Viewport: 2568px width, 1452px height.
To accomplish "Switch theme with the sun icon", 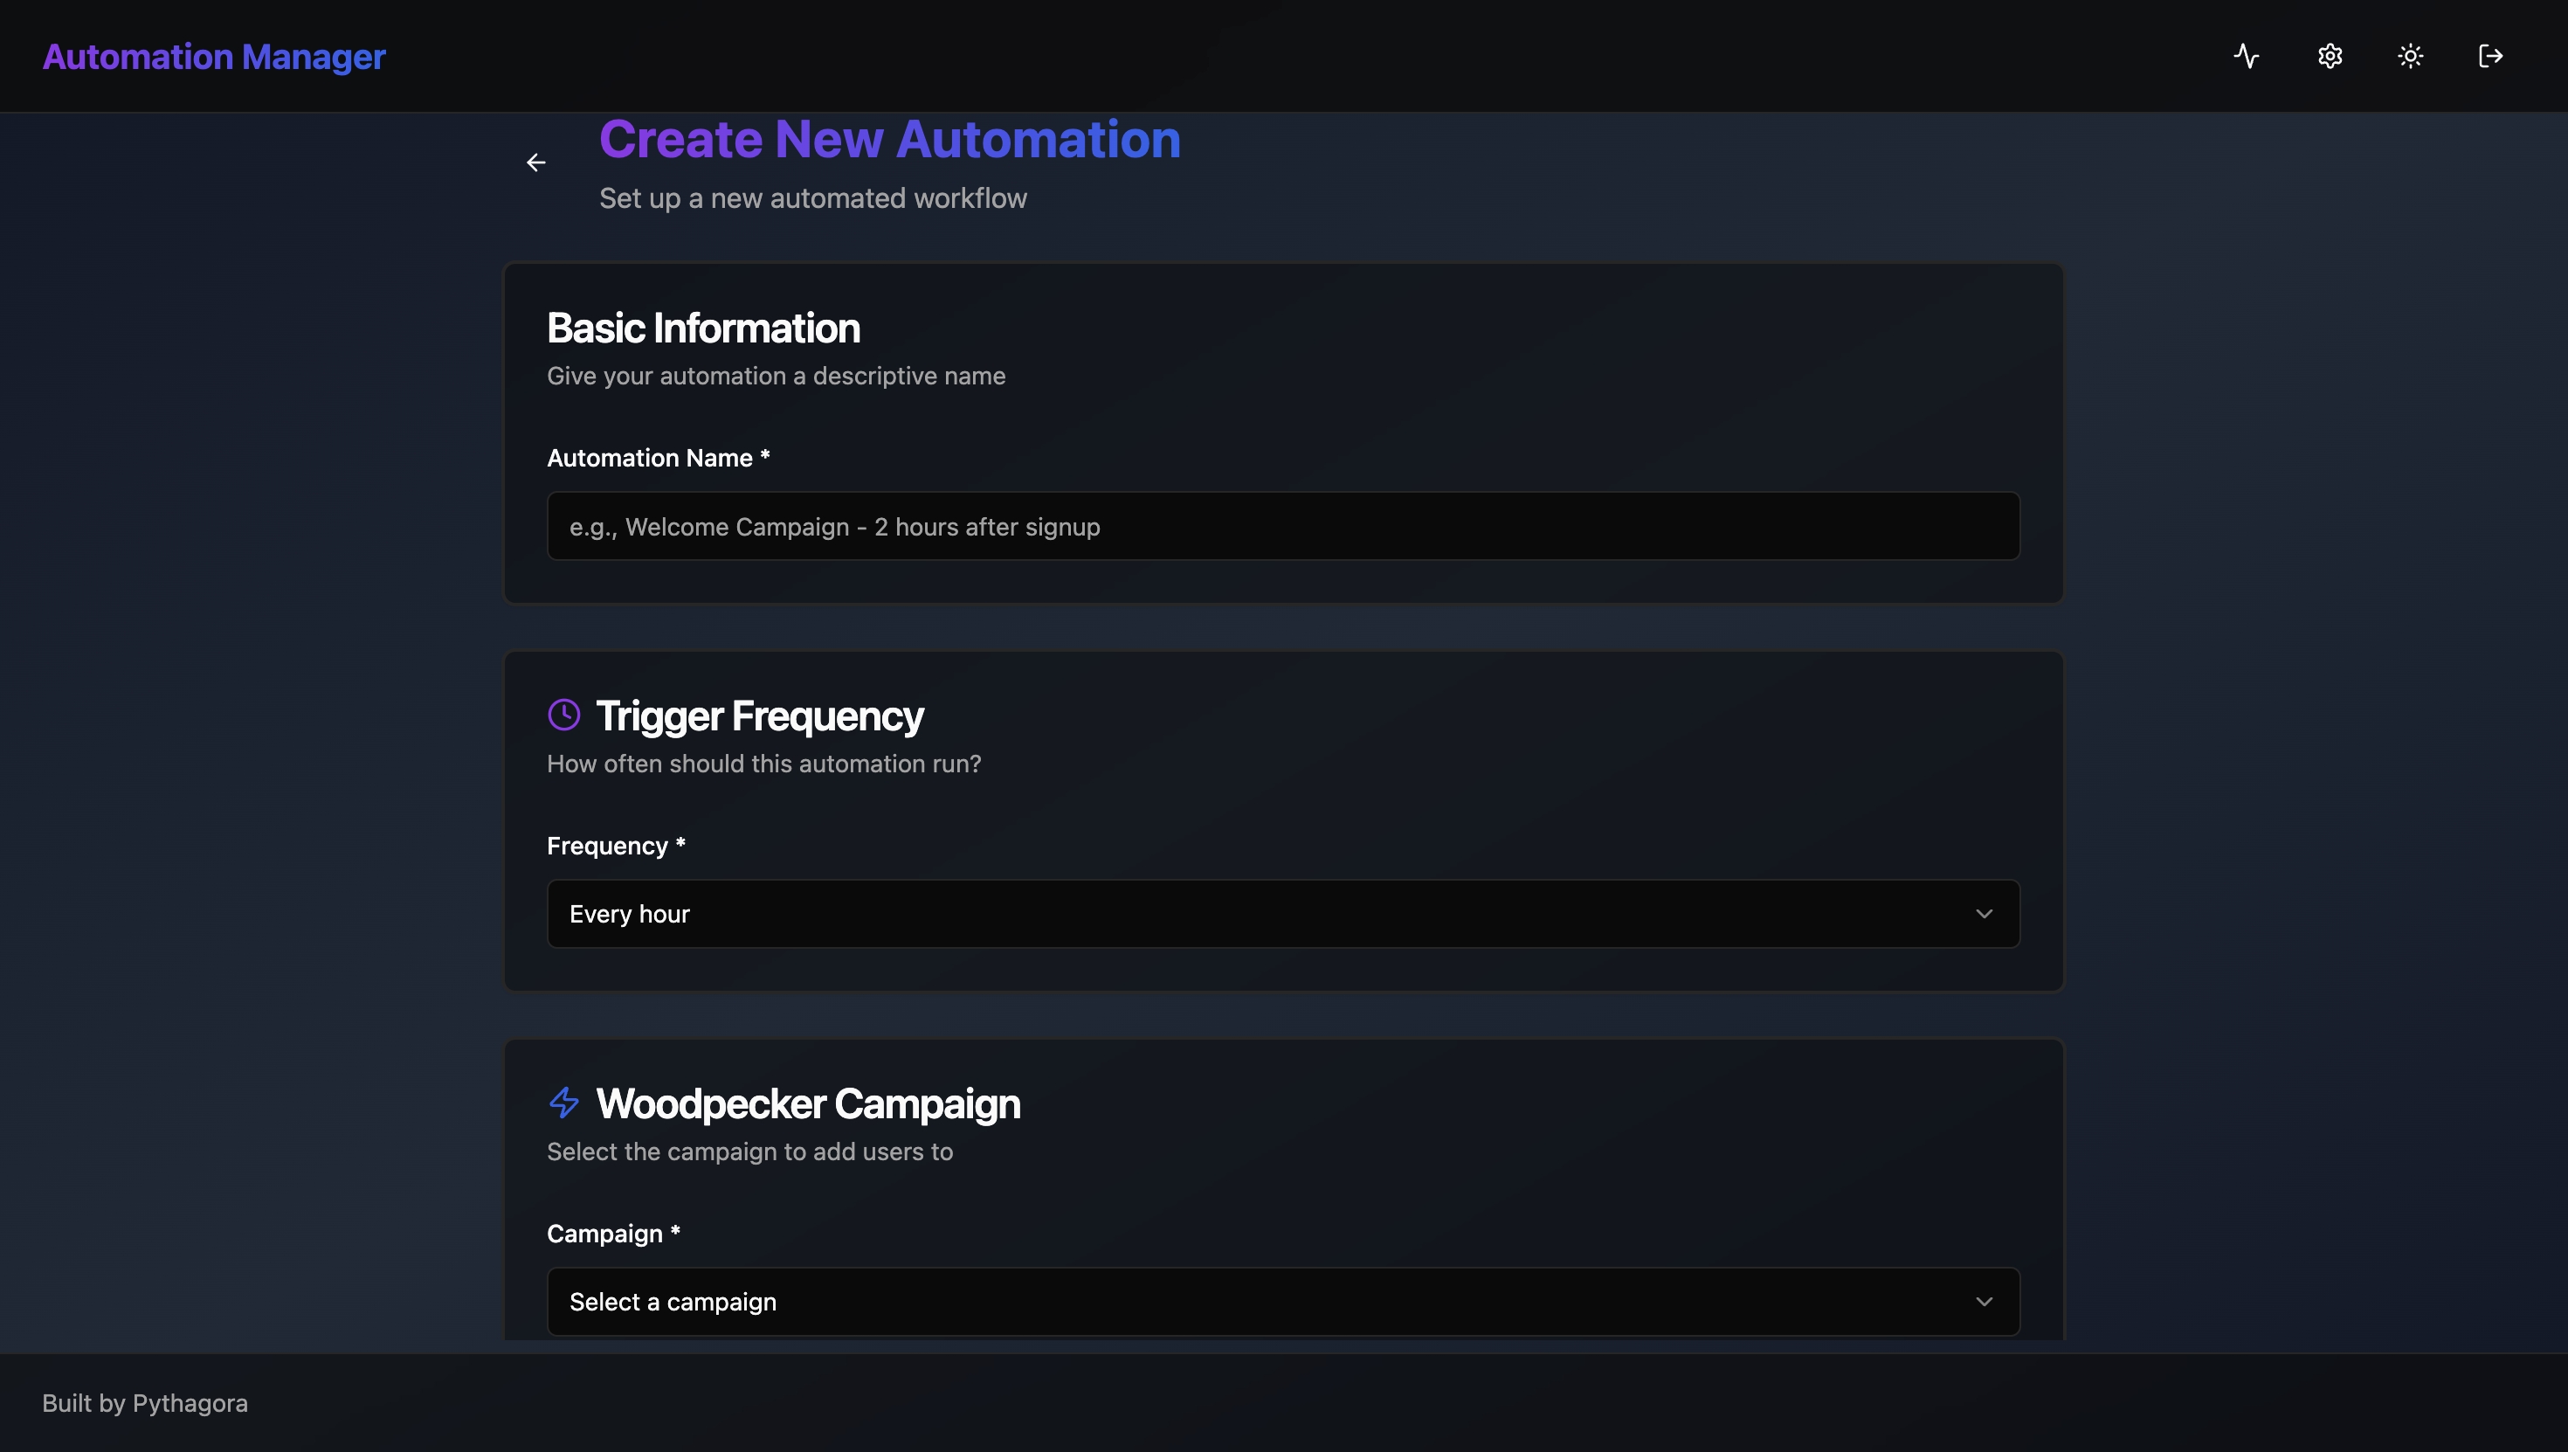I will [x=2410, y=56].
